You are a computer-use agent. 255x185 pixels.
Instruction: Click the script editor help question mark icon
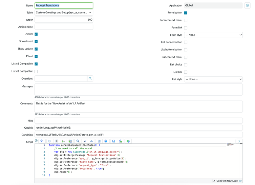(36, 141)
